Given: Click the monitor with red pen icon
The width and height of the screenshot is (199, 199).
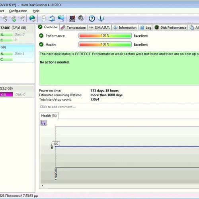Looking at the screenshot, I should [x=72, y=19].
